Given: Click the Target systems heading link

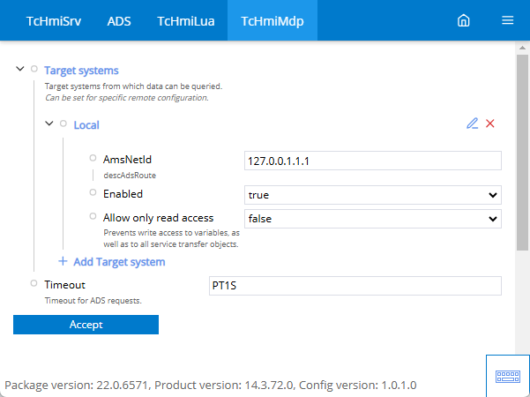Looking at the screenshot, I should tap(81, 71).
